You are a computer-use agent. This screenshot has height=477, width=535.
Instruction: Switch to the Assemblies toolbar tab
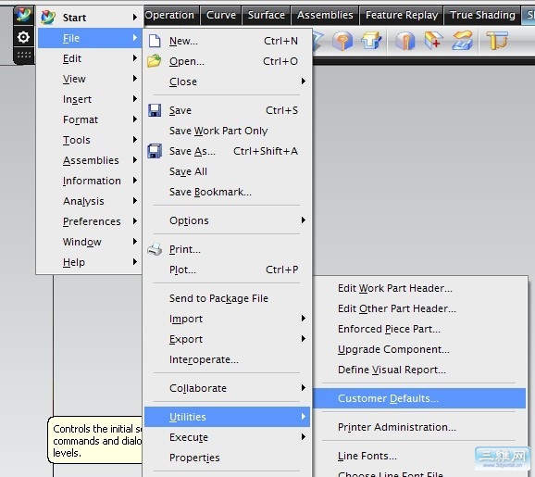coord(325,16)
